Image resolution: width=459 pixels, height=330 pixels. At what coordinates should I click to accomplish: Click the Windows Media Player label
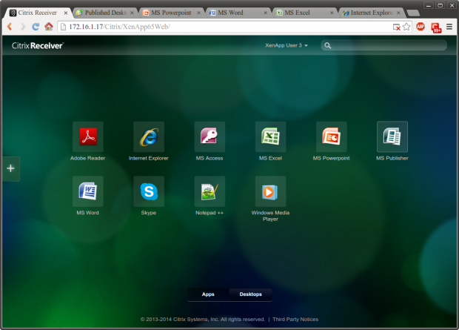[270, 216]
